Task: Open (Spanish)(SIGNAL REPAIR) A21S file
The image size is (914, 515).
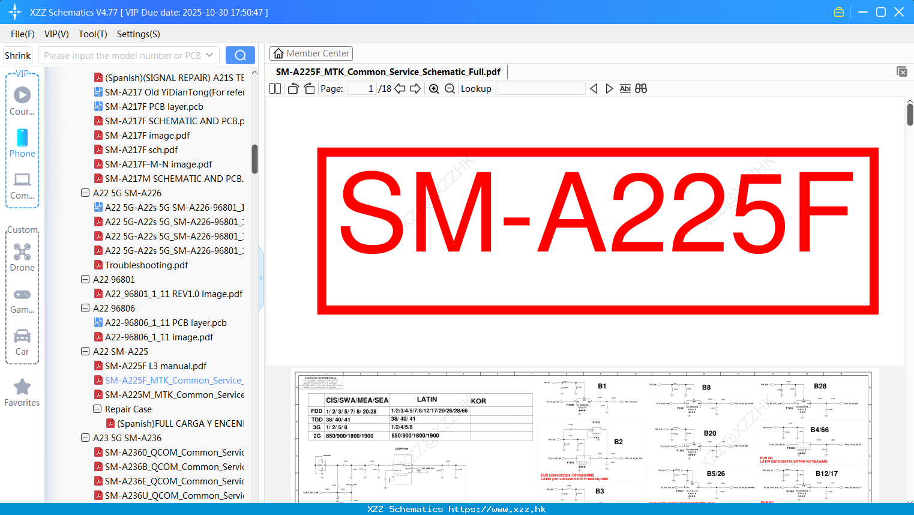Action: tap(169, 78)
